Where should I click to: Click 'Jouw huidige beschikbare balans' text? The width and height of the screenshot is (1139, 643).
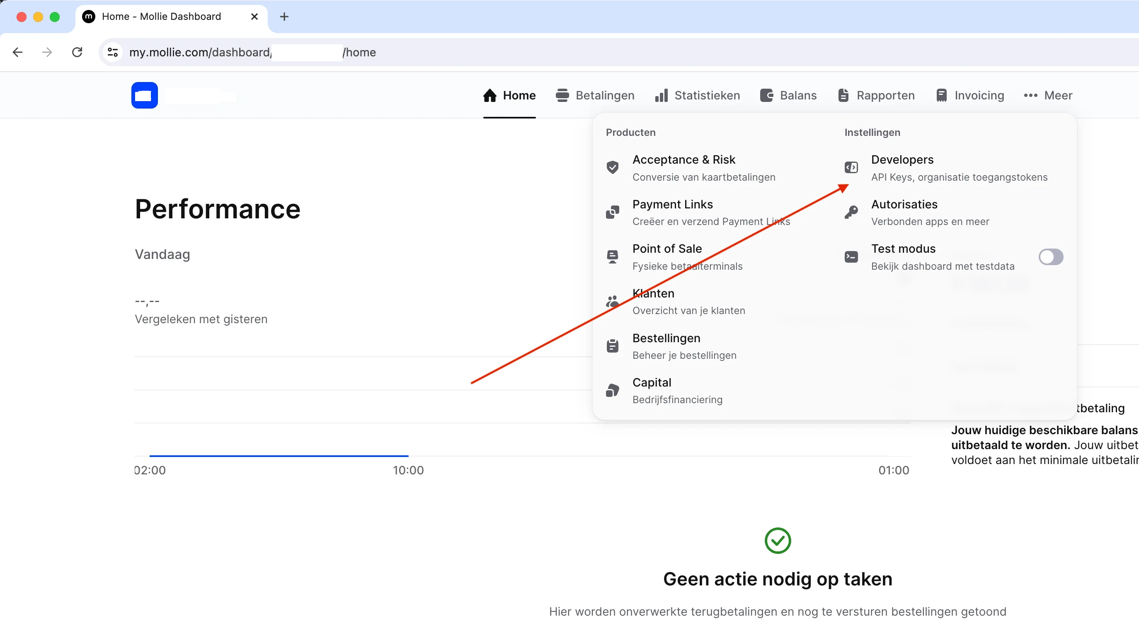pos(1044,430)
